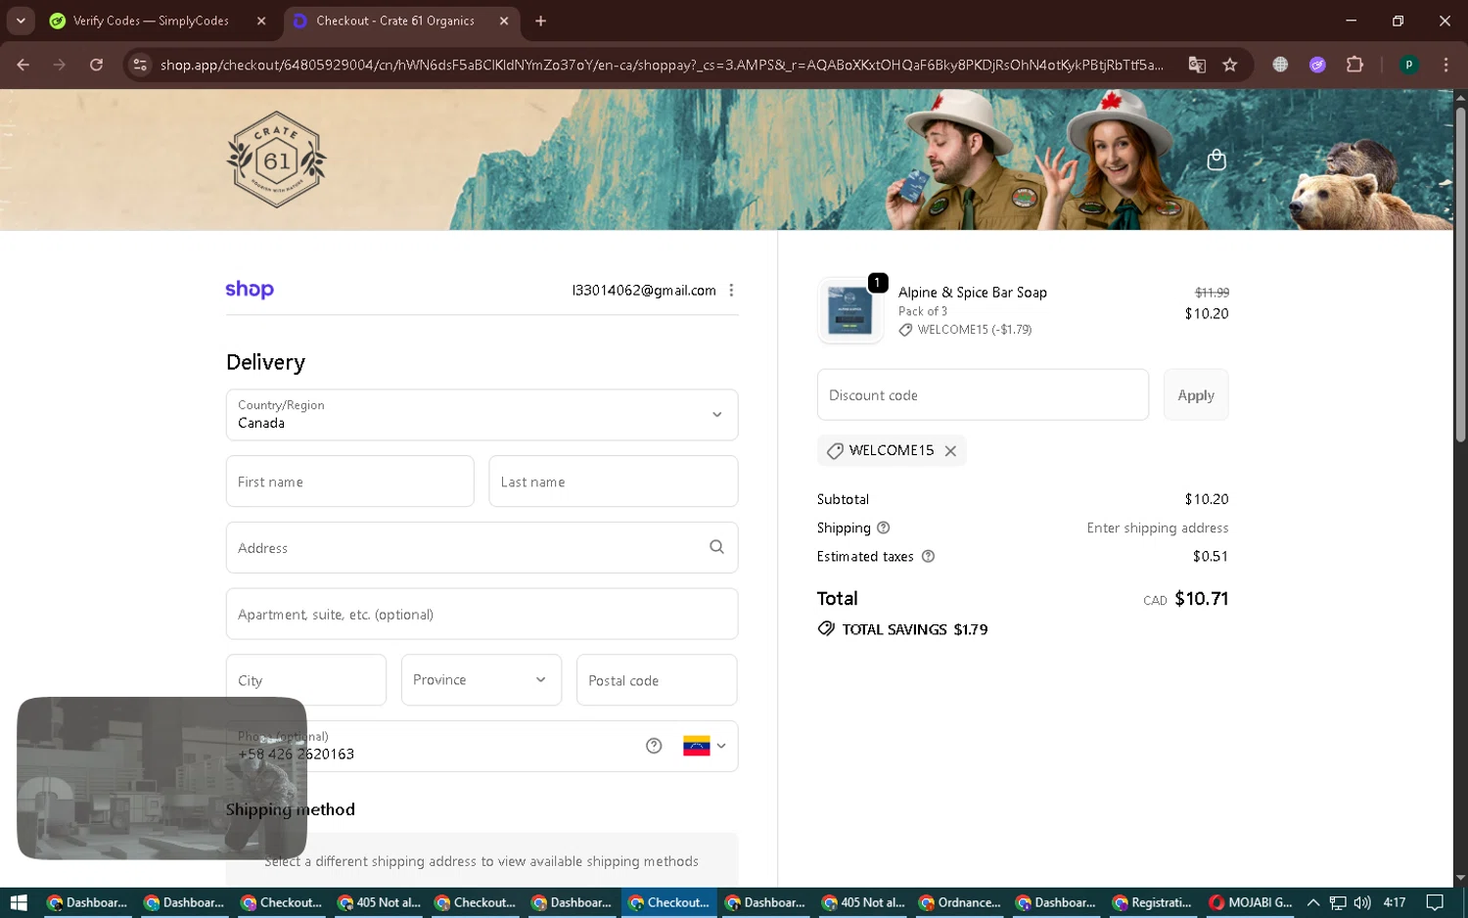1468x918 pixels.
Task: Remove the WELCOME15 discount code
Action: click(x=950, y=451)
